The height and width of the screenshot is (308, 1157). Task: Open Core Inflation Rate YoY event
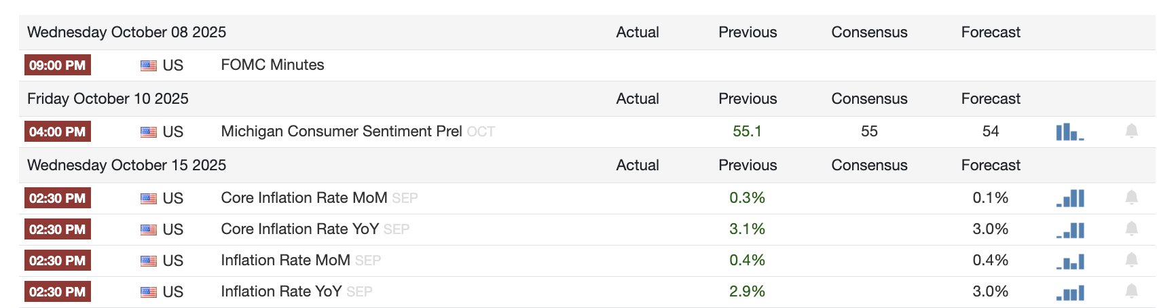click(299, 229)
